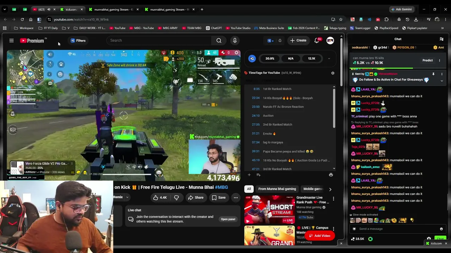
Task: Open the Kick prediction three-dot options
Action: click(439, 60)
